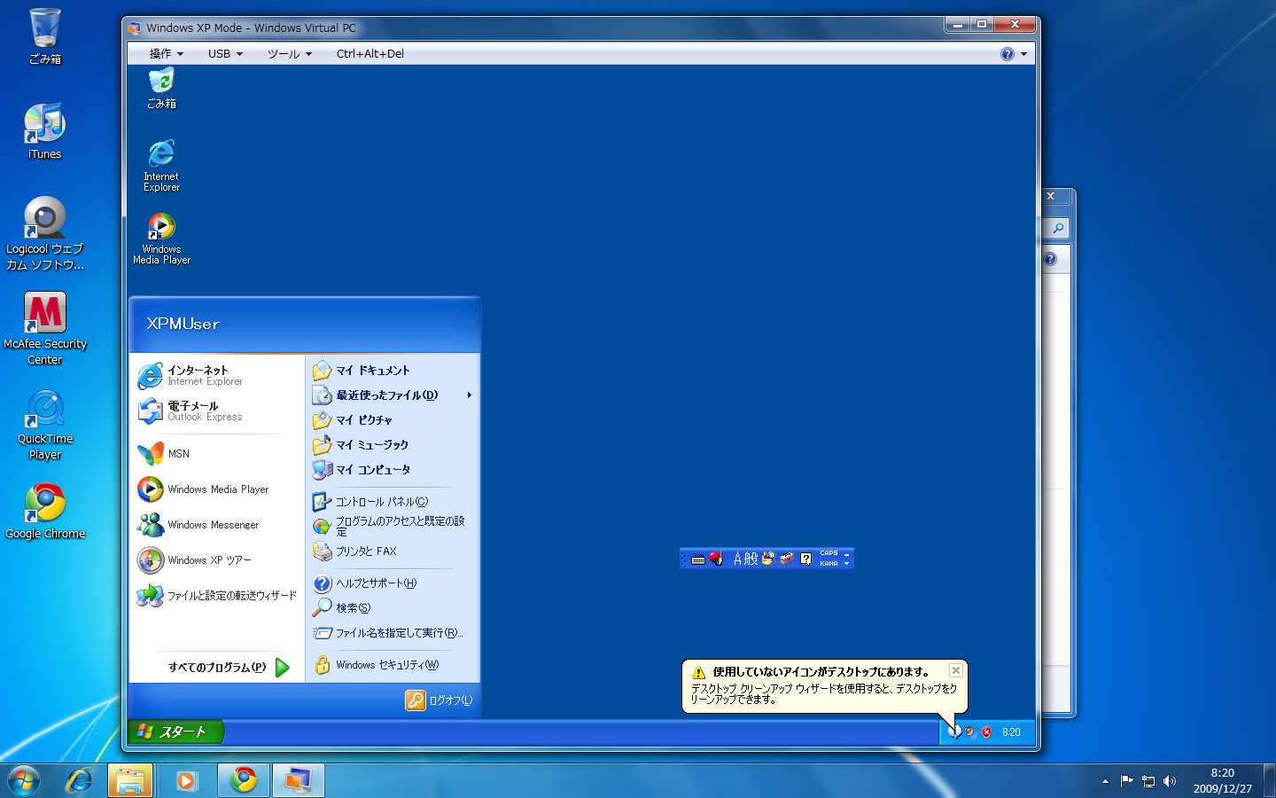Image resolution: width=1276 pixels, height=798 pixels.
Task: Open Outlook Express email entry
Action: 204,411
